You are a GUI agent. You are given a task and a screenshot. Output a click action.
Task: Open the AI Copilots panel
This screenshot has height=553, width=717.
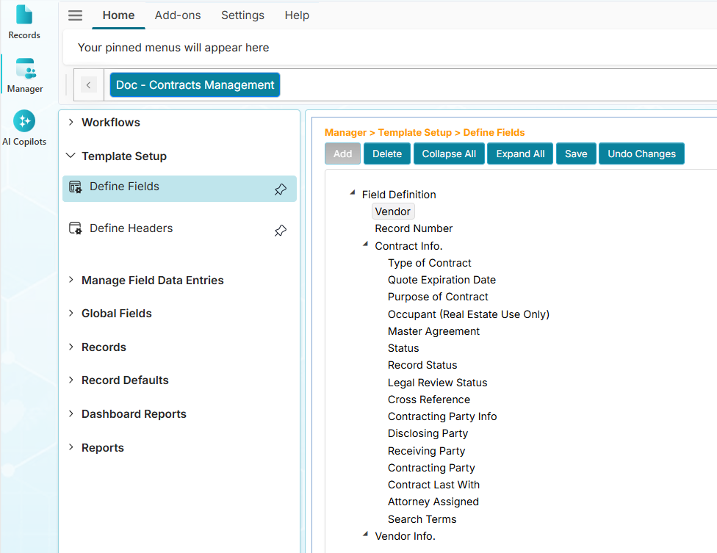pyautogui.click(x=24, y=121)
